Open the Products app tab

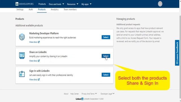click(42, 9)
